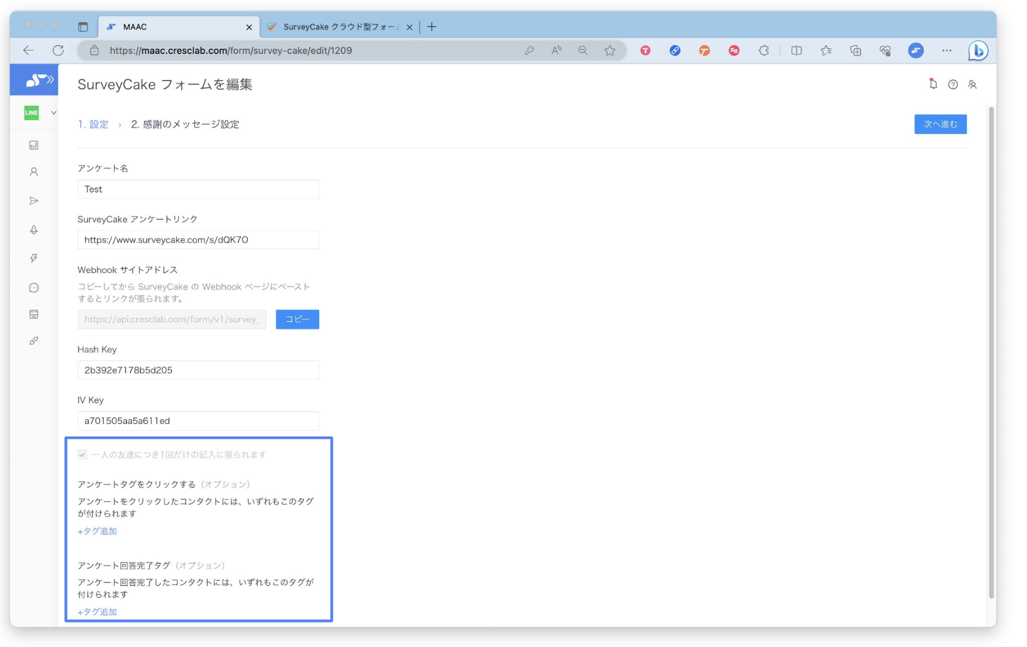Open the lightning-bolt automation sidebar icon
This screenshot has height=647, width=1027.
pos(34,258)
